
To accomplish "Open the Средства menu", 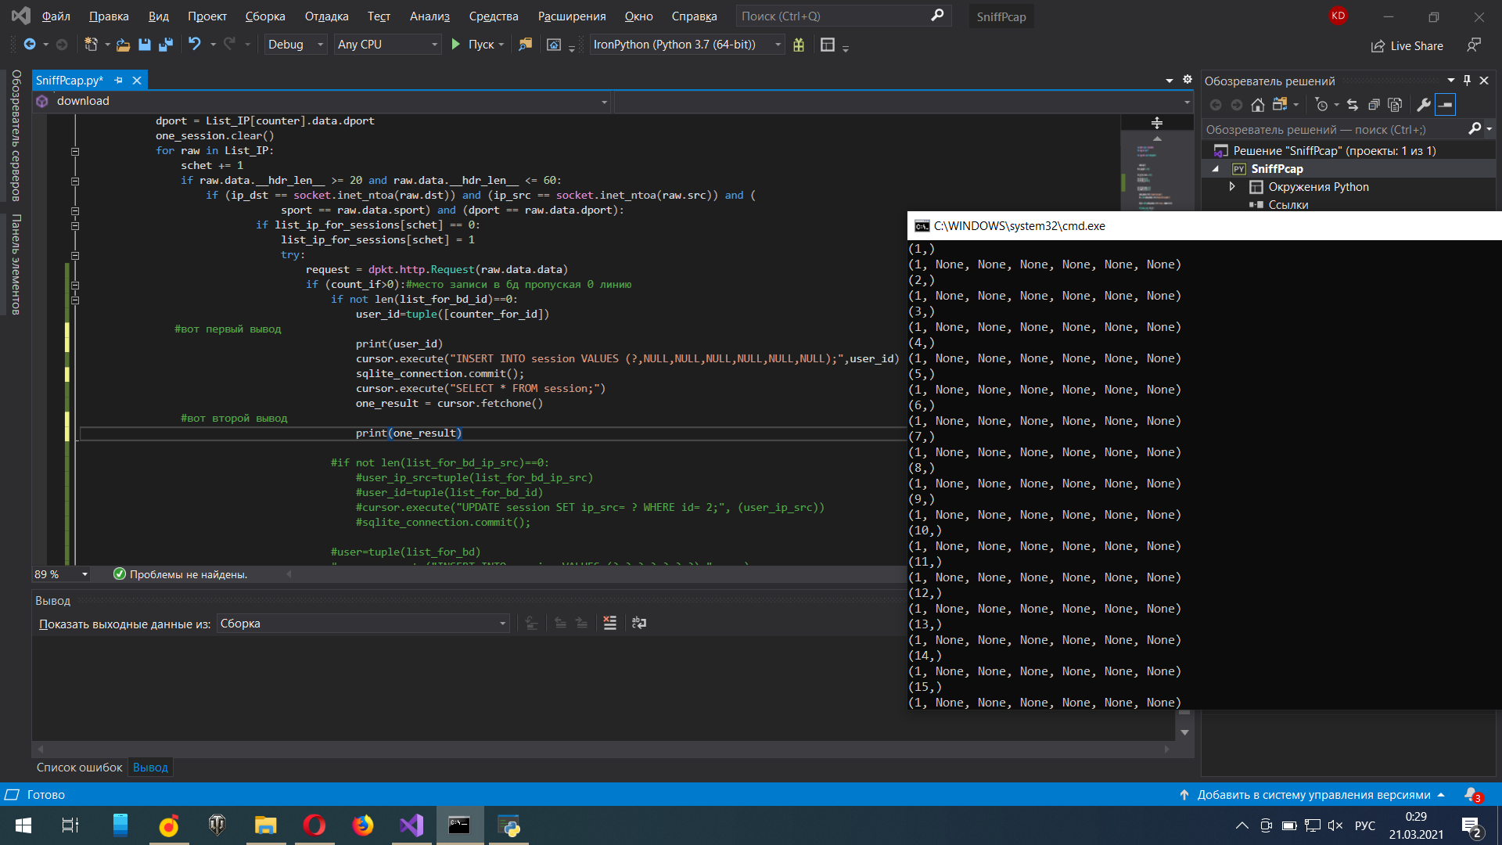I will coord(494,16).
